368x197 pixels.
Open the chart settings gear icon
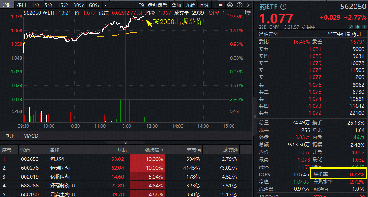(x=230, y=5)
